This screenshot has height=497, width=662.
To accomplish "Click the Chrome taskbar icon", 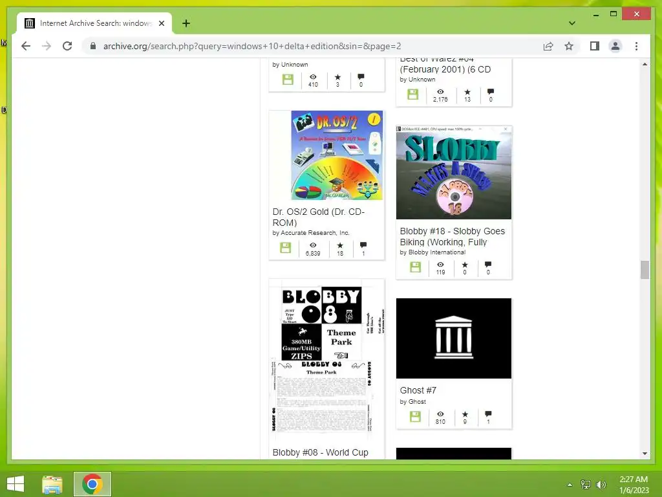I will tap(92, 484).
